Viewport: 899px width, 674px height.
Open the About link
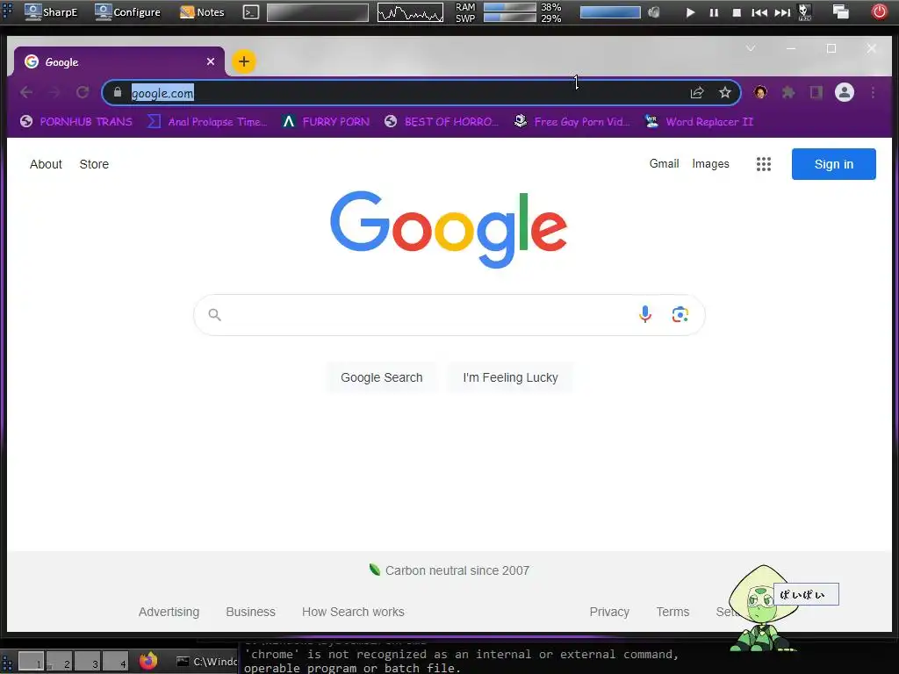coord(46,164)
